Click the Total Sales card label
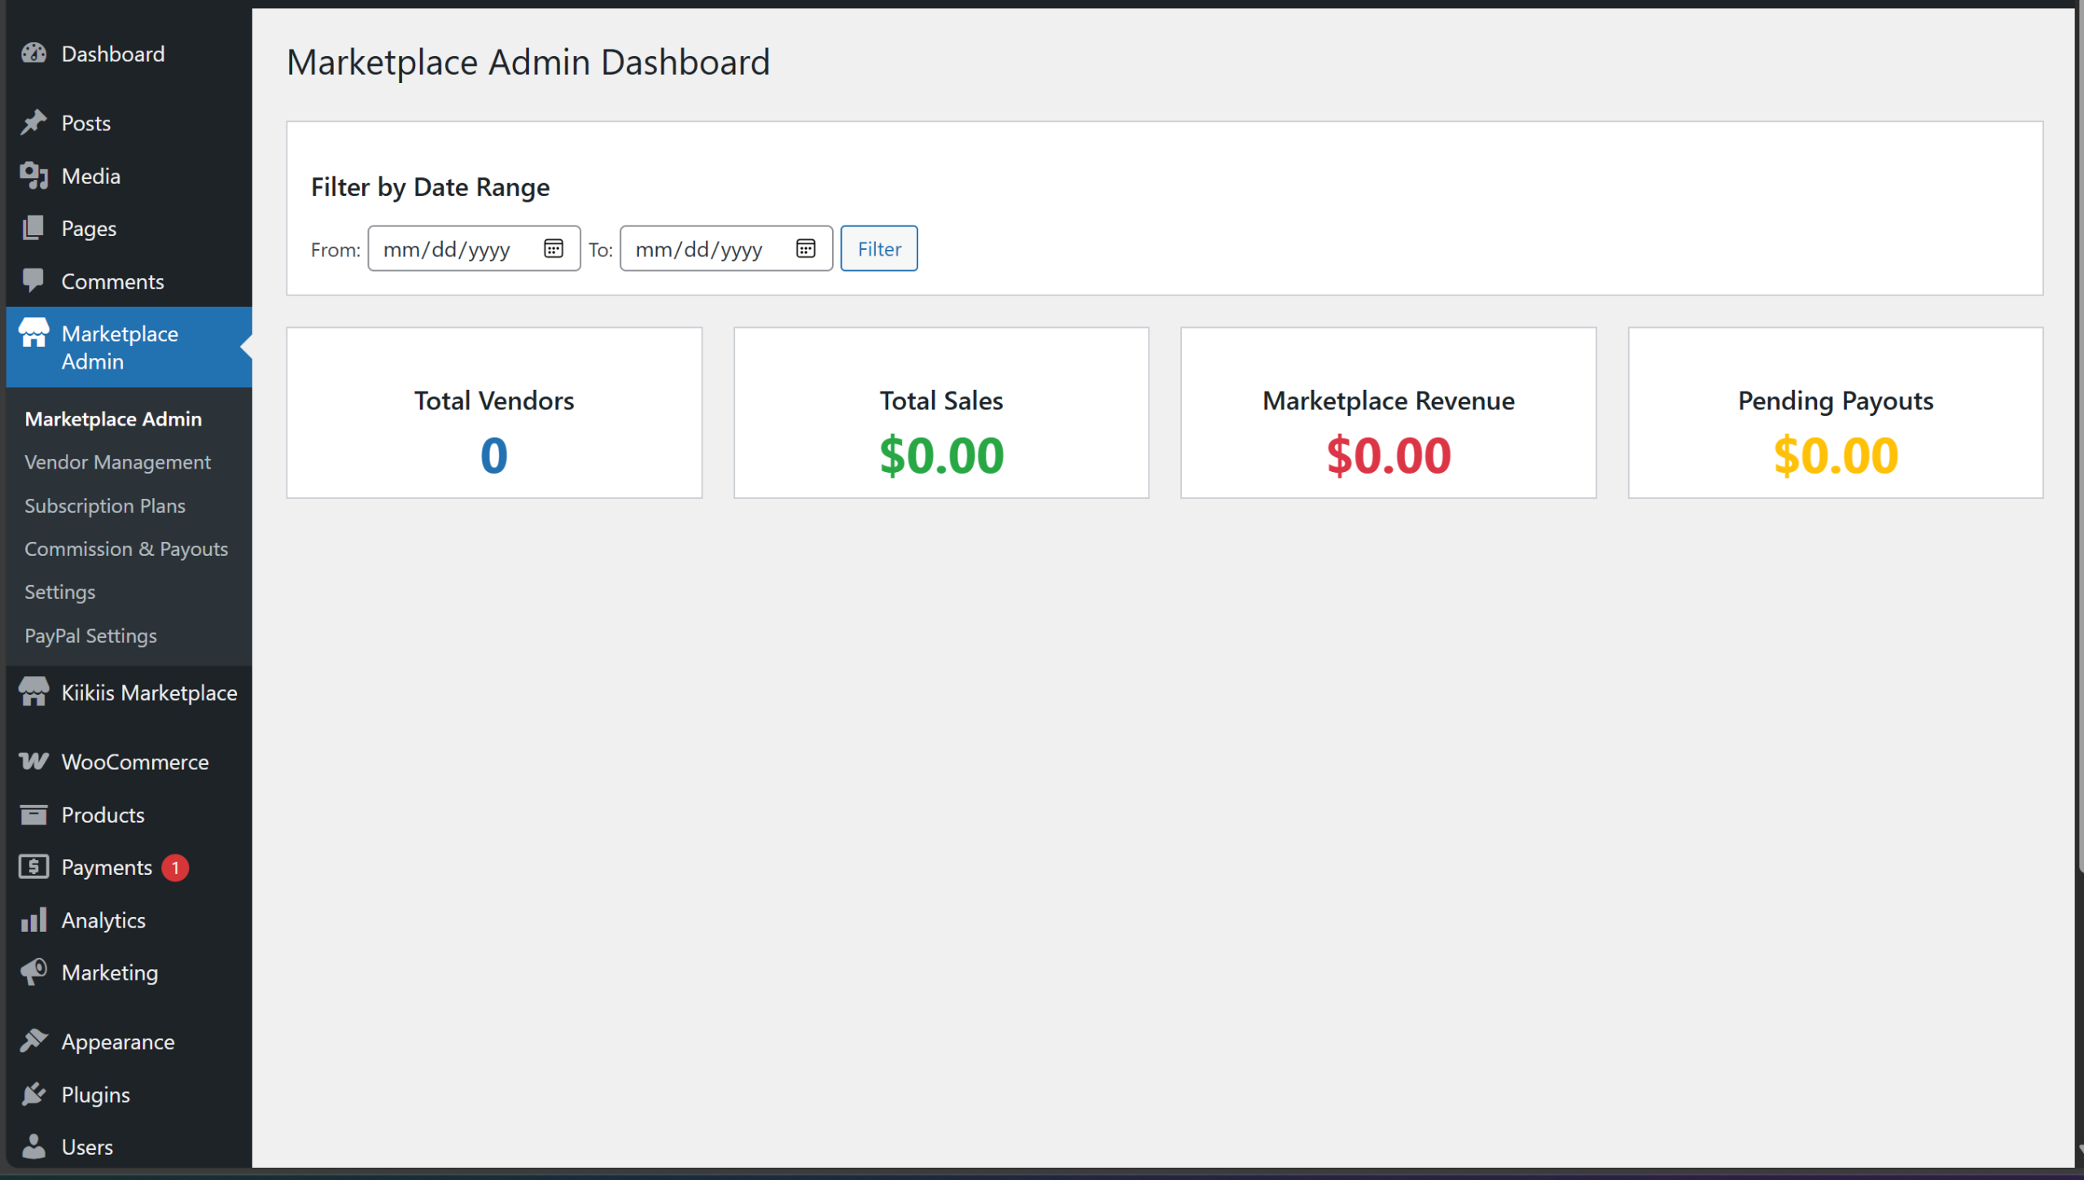Viewport: 2084px width, 1180px height. [x=942, y=400]
